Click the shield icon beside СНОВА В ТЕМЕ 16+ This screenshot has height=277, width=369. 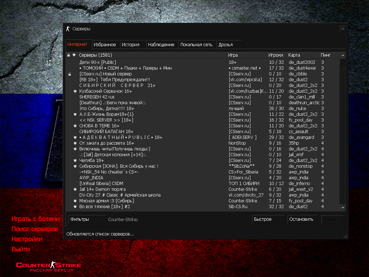(75, 126)
